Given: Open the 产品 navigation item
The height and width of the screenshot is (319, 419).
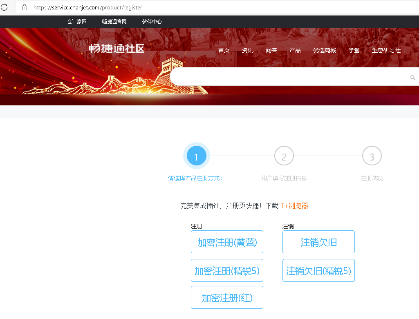Looking at the screenshot, I should point(295,50).
